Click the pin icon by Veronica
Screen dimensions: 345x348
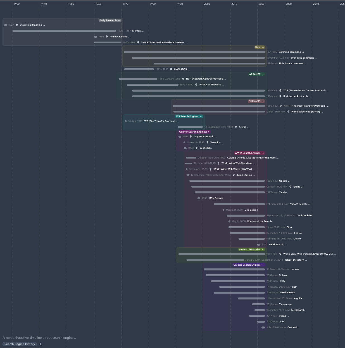click(x=207, y=143)
